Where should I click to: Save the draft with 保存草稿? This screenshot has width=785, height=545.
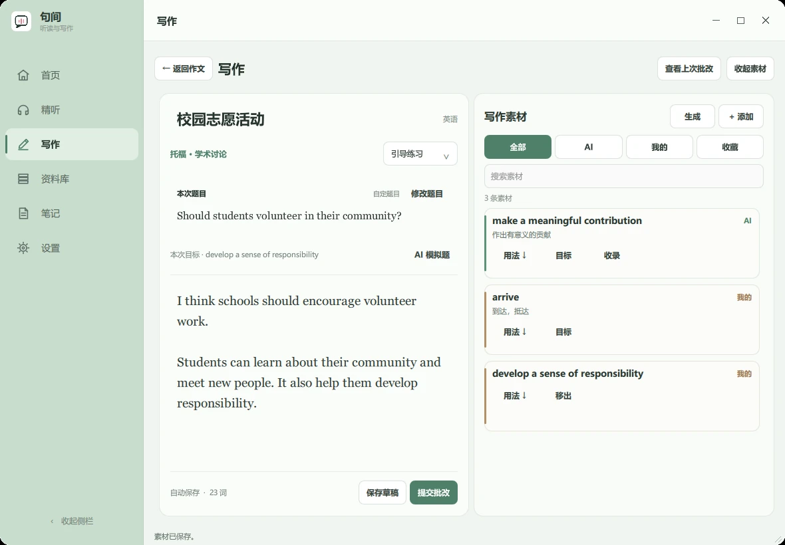tap(383, 492)
